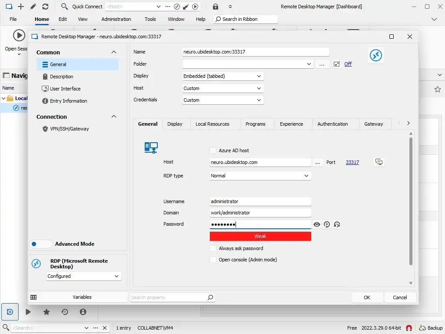Click the port 33317 link
This screenshot has width=445, height=334.
[352, 162]
